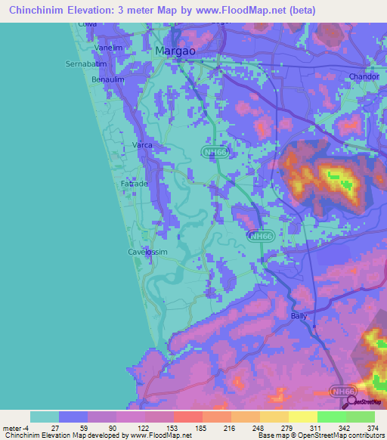Click the Base map OpenStreetMap contributors credit
387x440 pixels.
(322, 435)
